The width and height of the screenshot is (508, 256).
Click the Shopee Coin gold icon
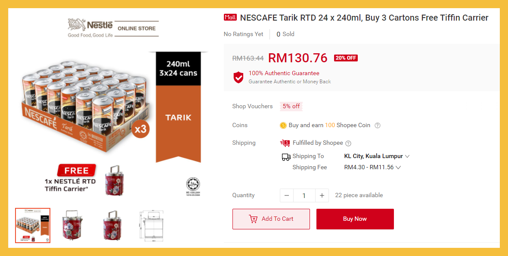coord(283,125)
